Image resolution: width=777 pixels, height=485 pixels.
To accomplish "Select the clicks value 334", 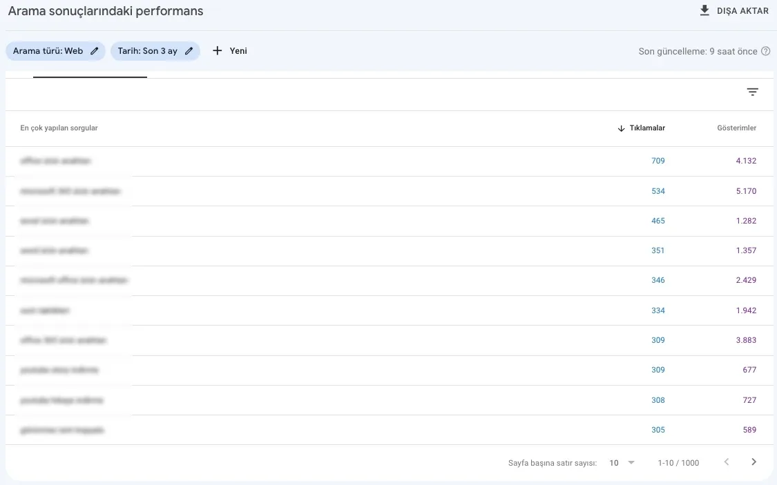I will tap(658, 310).
